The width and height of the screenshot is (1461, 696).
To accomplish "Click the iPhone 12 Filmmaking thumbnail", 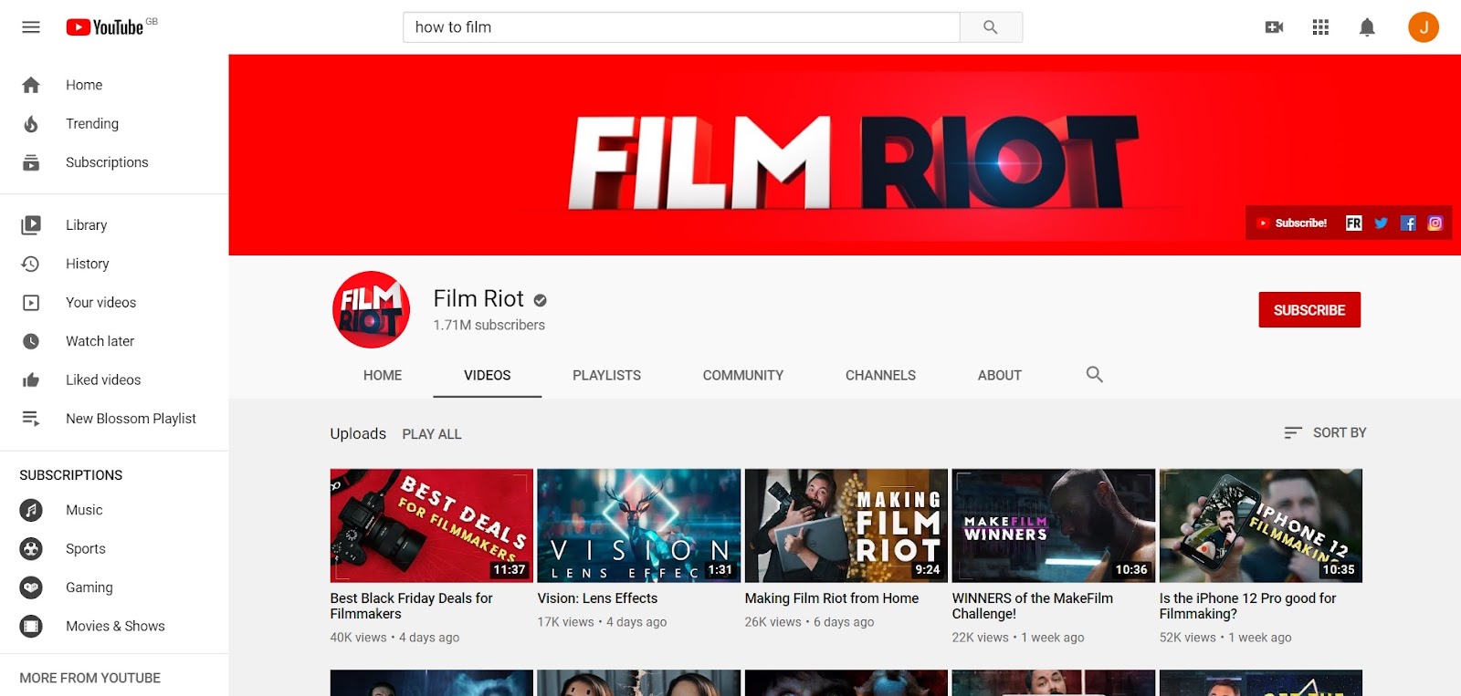I will 1261,525.
